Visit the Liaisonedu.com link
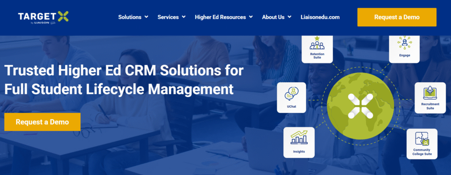Image resolution: width=451 pixels, height=175 pixels. point(320,17)
